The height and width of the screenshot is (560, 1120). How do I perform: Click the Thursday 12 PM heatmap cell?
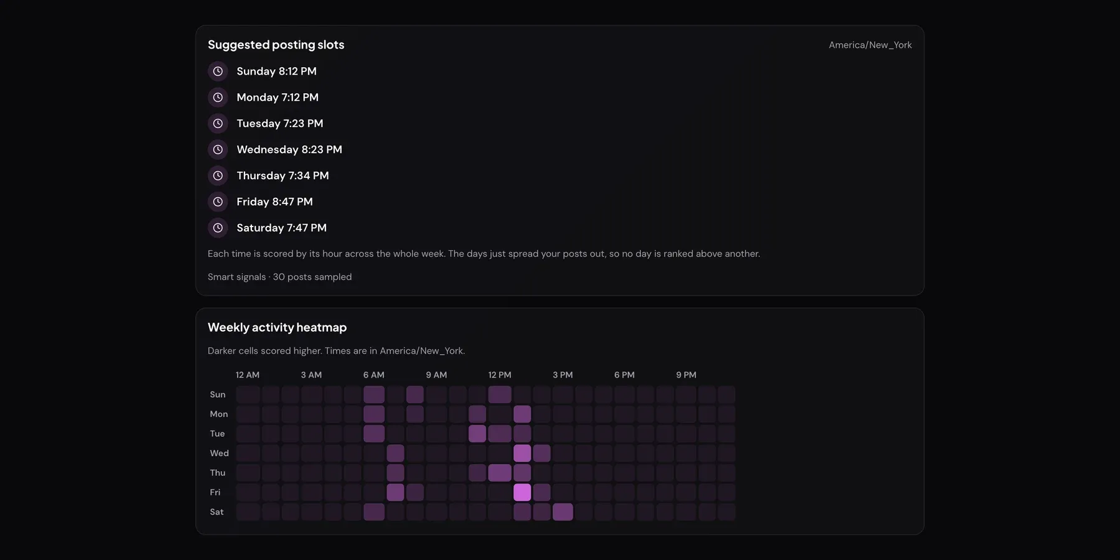click(500, 473)
